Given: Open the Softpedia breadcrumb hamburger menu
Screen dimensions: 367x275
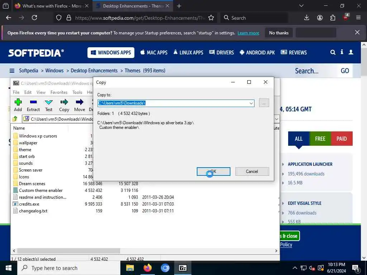Looking at the screenshot, I should click(12, 71).
